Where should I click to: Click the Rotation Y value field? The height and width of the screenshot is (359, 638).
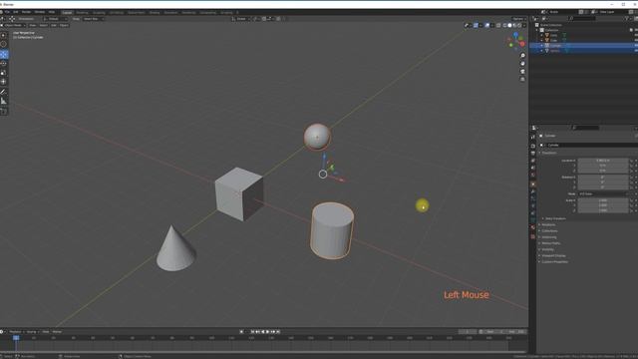[x=603, y=182]
